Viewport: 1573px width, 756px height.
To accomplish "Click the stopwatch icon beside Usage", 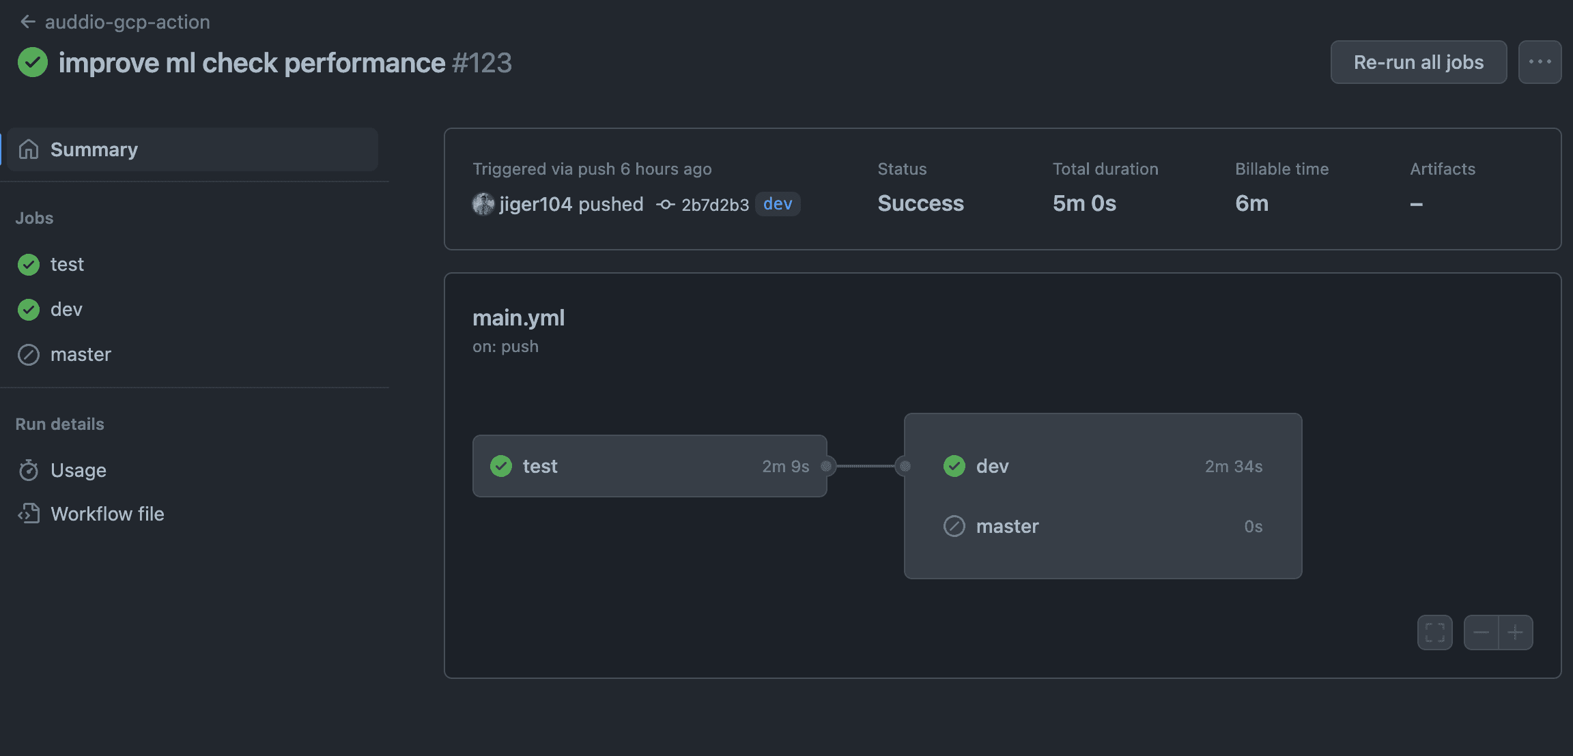I will pyautogui.click(x=29, y=470).
